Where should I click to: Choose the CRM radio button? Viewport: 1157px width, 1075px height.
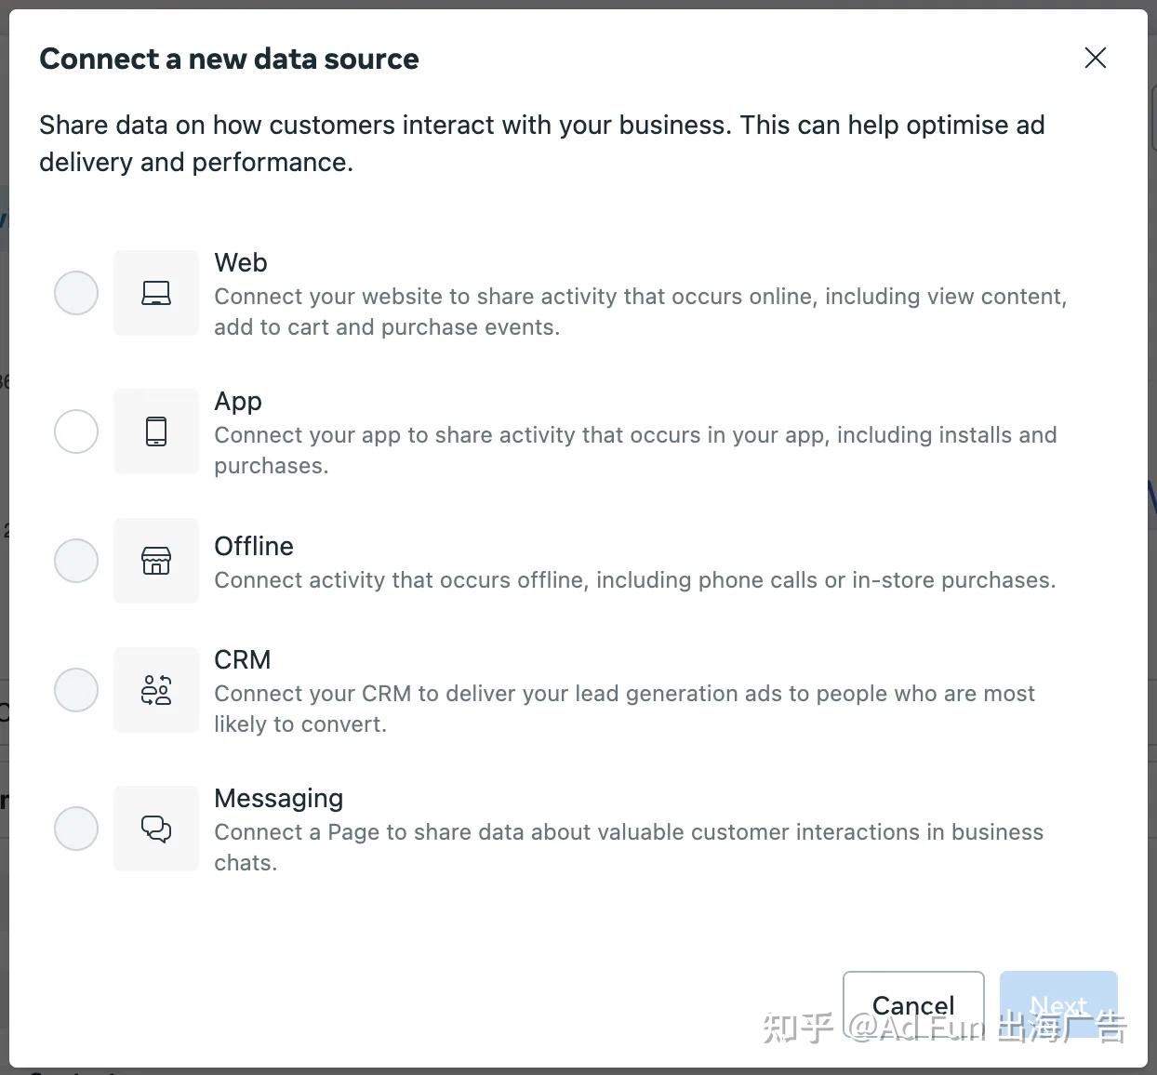[76, 690]
